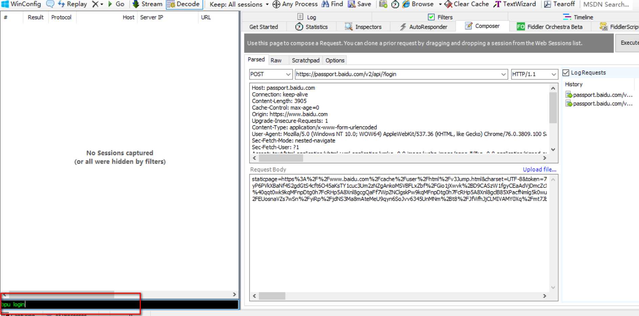Sort sessions by Result column
The width and height of the screenshot is (639, 316).
(36, 17)
